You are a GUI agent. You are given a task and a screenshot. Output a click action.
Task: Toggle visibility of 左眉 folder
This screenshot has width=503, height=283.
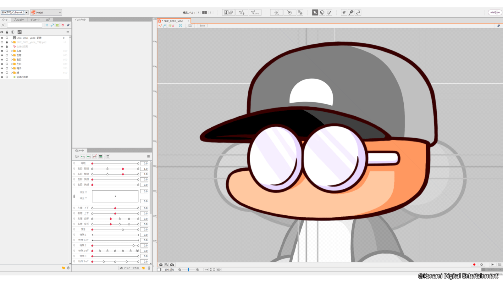pyautogui.click(x=2, y=55)
